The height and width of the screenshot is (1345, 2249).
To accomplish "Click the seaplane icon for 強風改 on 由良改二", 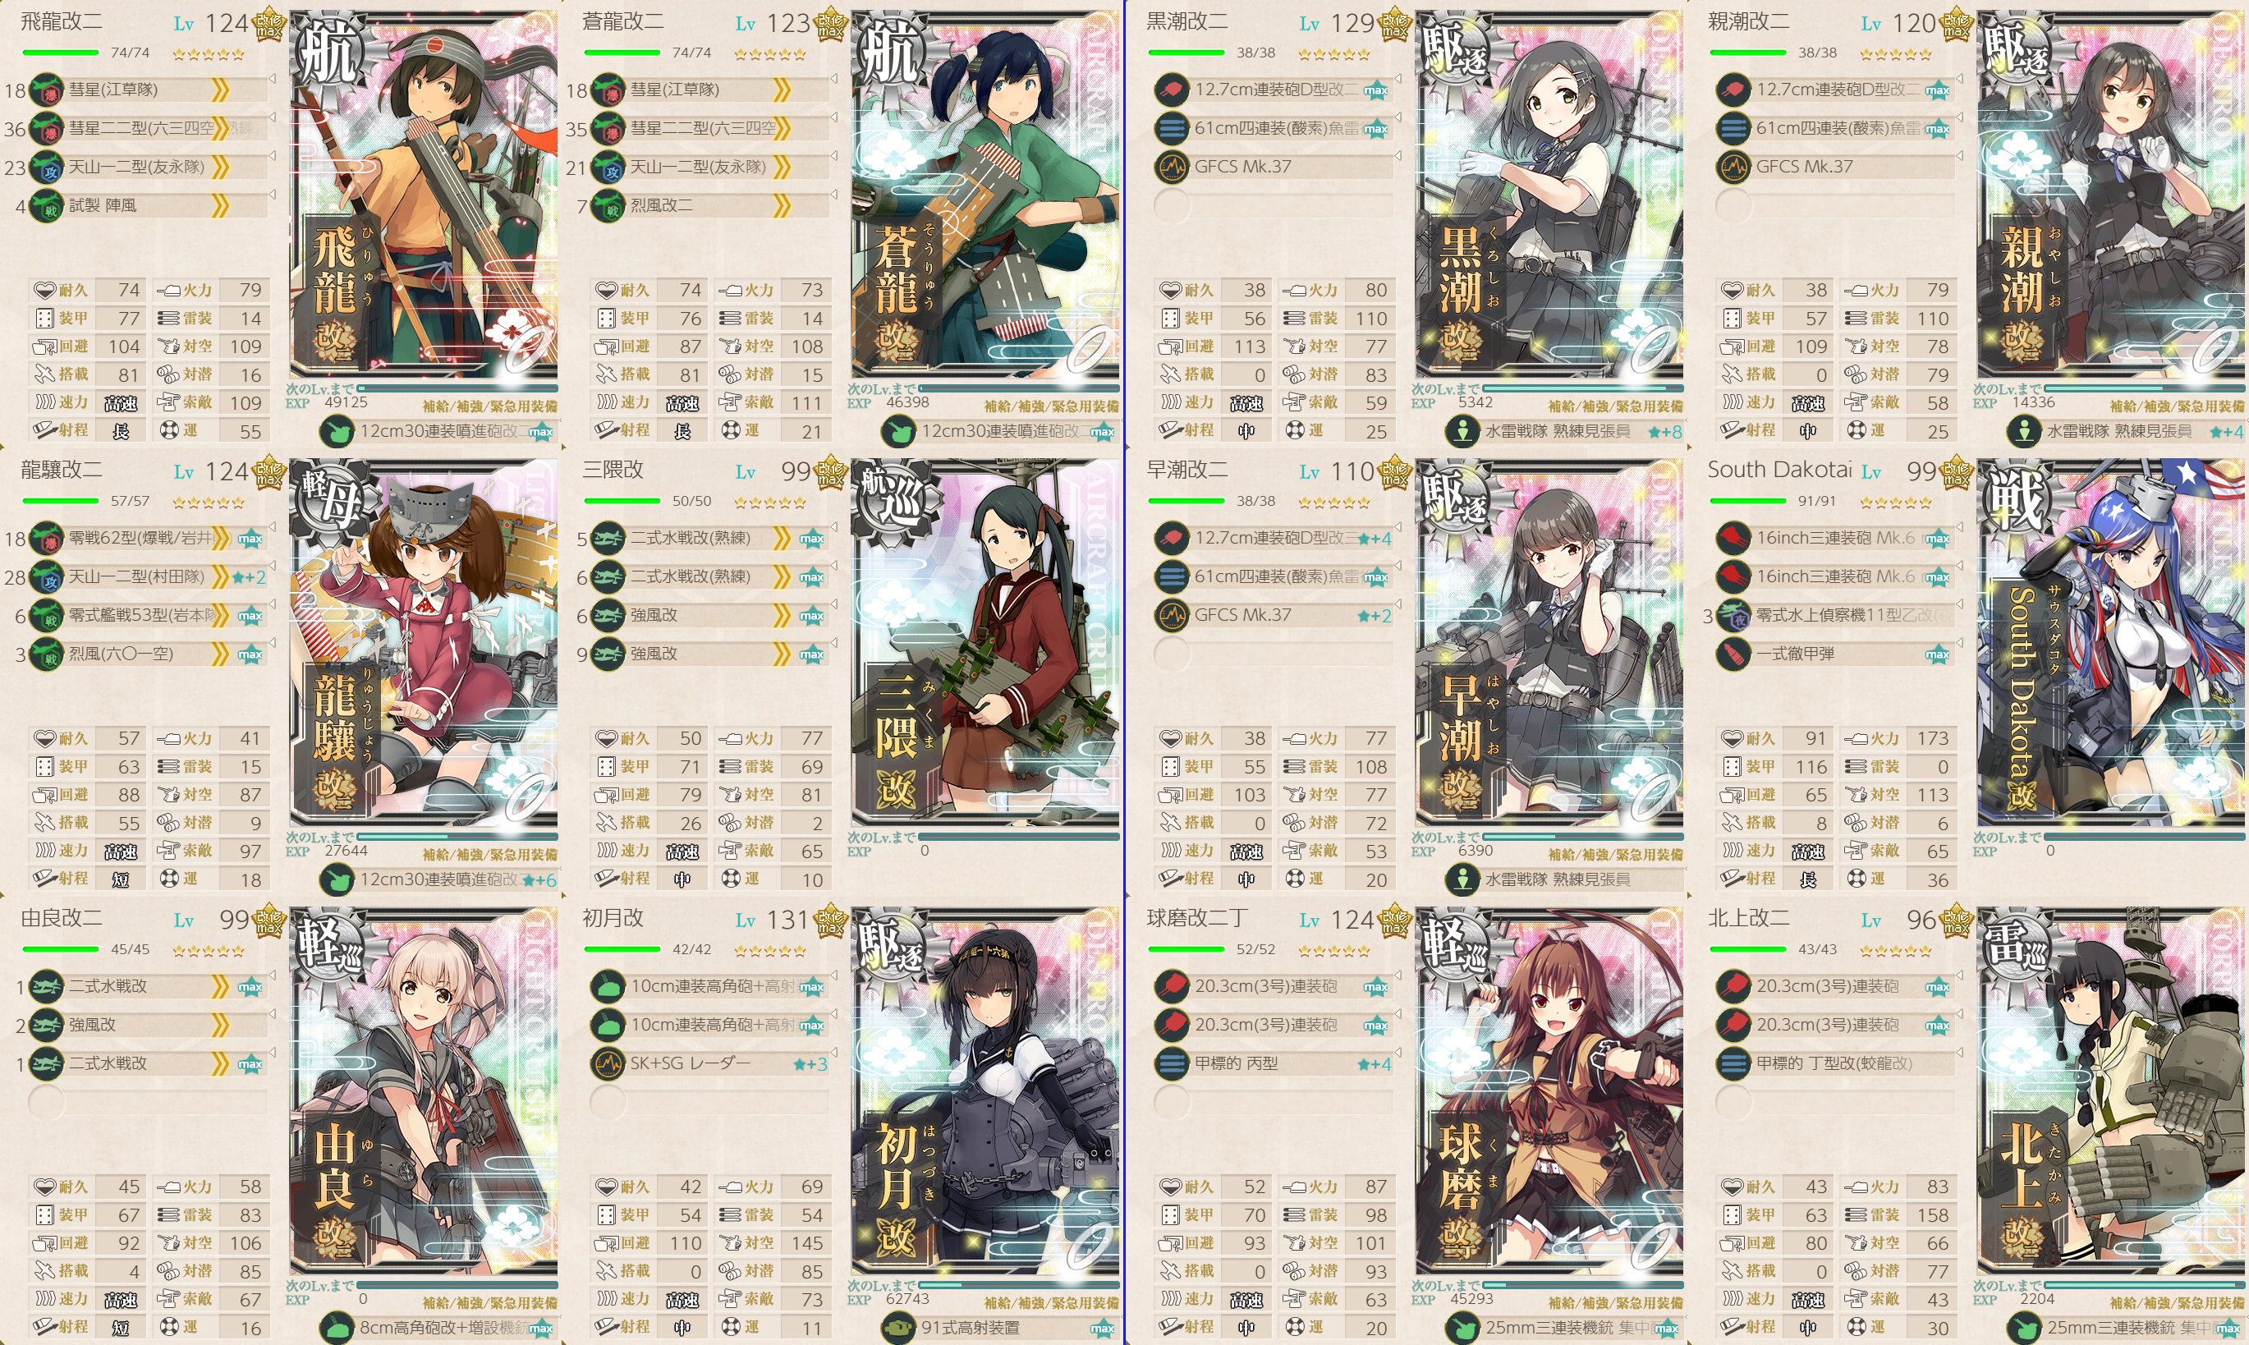I will click(x=46, y=1025).
